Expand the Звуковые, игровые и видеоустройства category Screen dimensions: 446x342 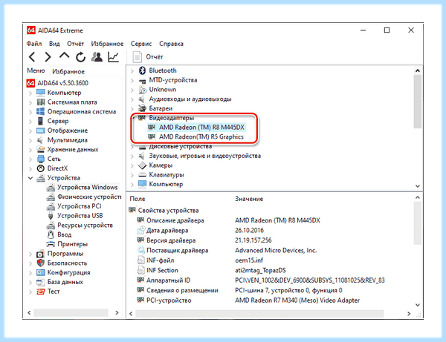132,156
